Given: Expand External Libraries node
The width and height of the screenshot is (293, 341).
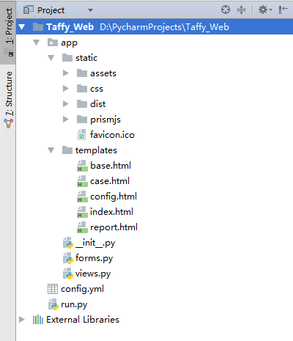Looking at the screenshot, I should (22, 320).
